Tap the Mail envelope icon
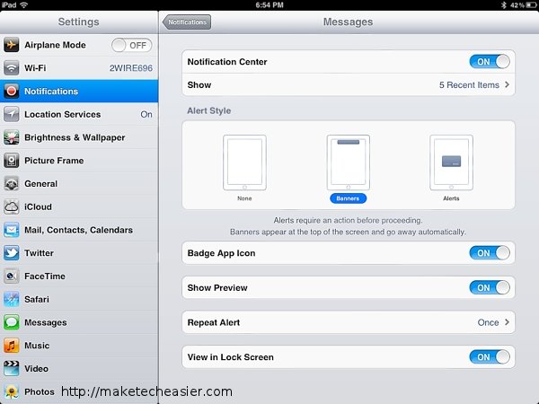 [12, 230]
